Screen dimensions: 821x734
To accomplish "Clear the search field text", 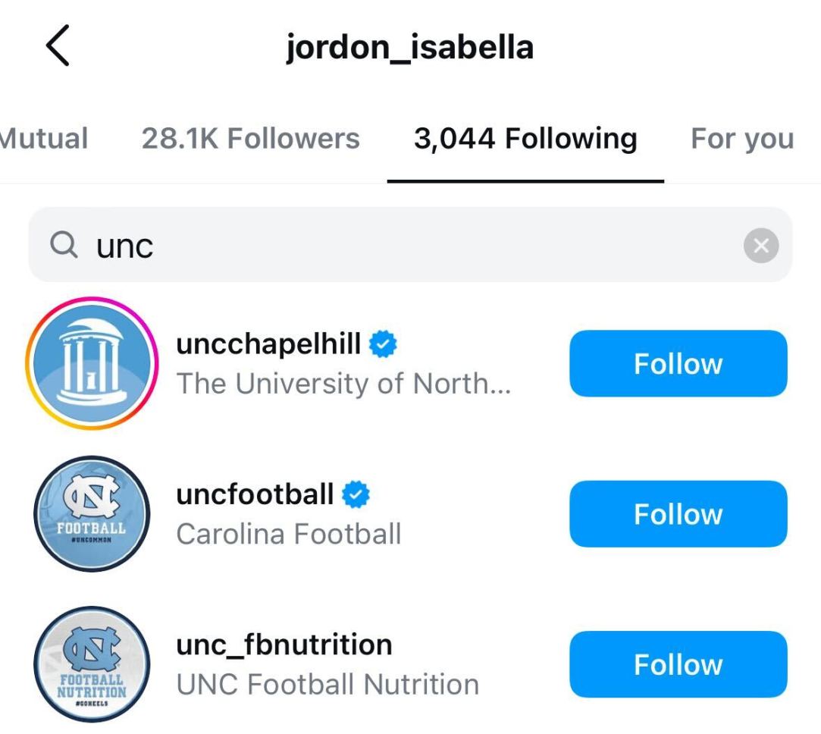I will (761, 246).
